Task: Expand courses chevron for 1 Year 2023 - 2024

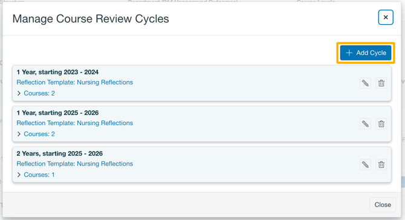Action: [x=19, y=93]
